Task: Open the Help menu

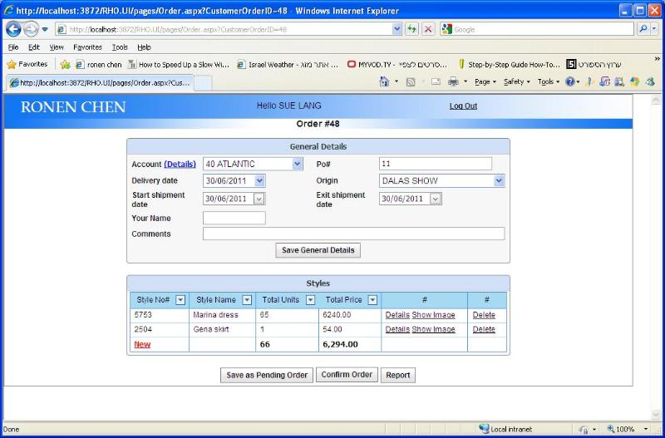Action: coord(144,47)
